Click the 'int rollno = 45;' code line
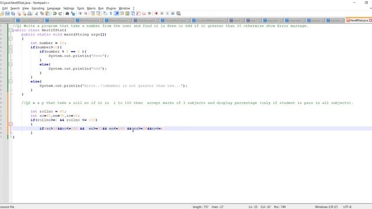Image resolution: width=372 pixels, height=209 pixels. point(48,111)
